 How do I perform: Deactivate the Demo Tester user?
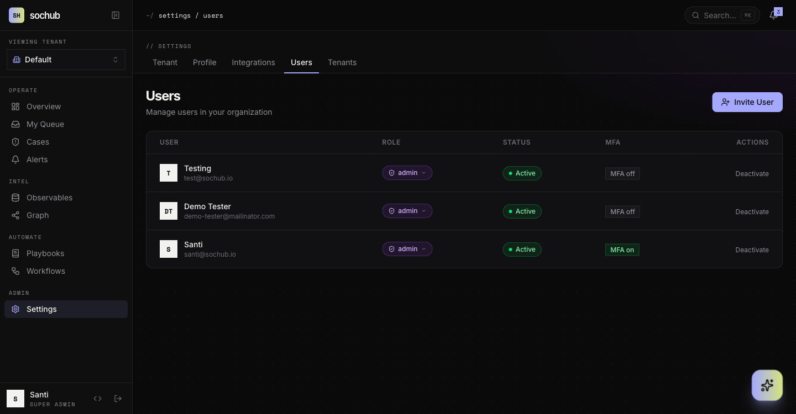(x=752, y=211)
